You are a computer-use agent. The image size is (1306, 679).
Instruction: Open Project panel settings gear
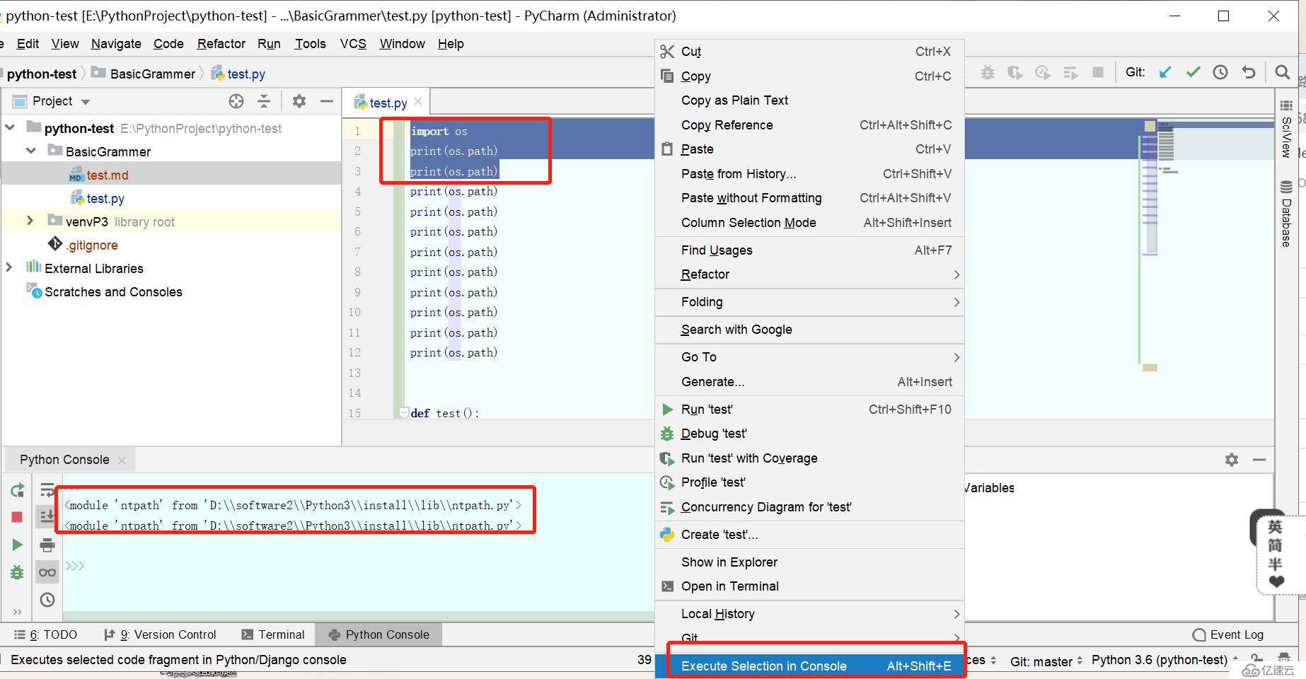(299, 101)
